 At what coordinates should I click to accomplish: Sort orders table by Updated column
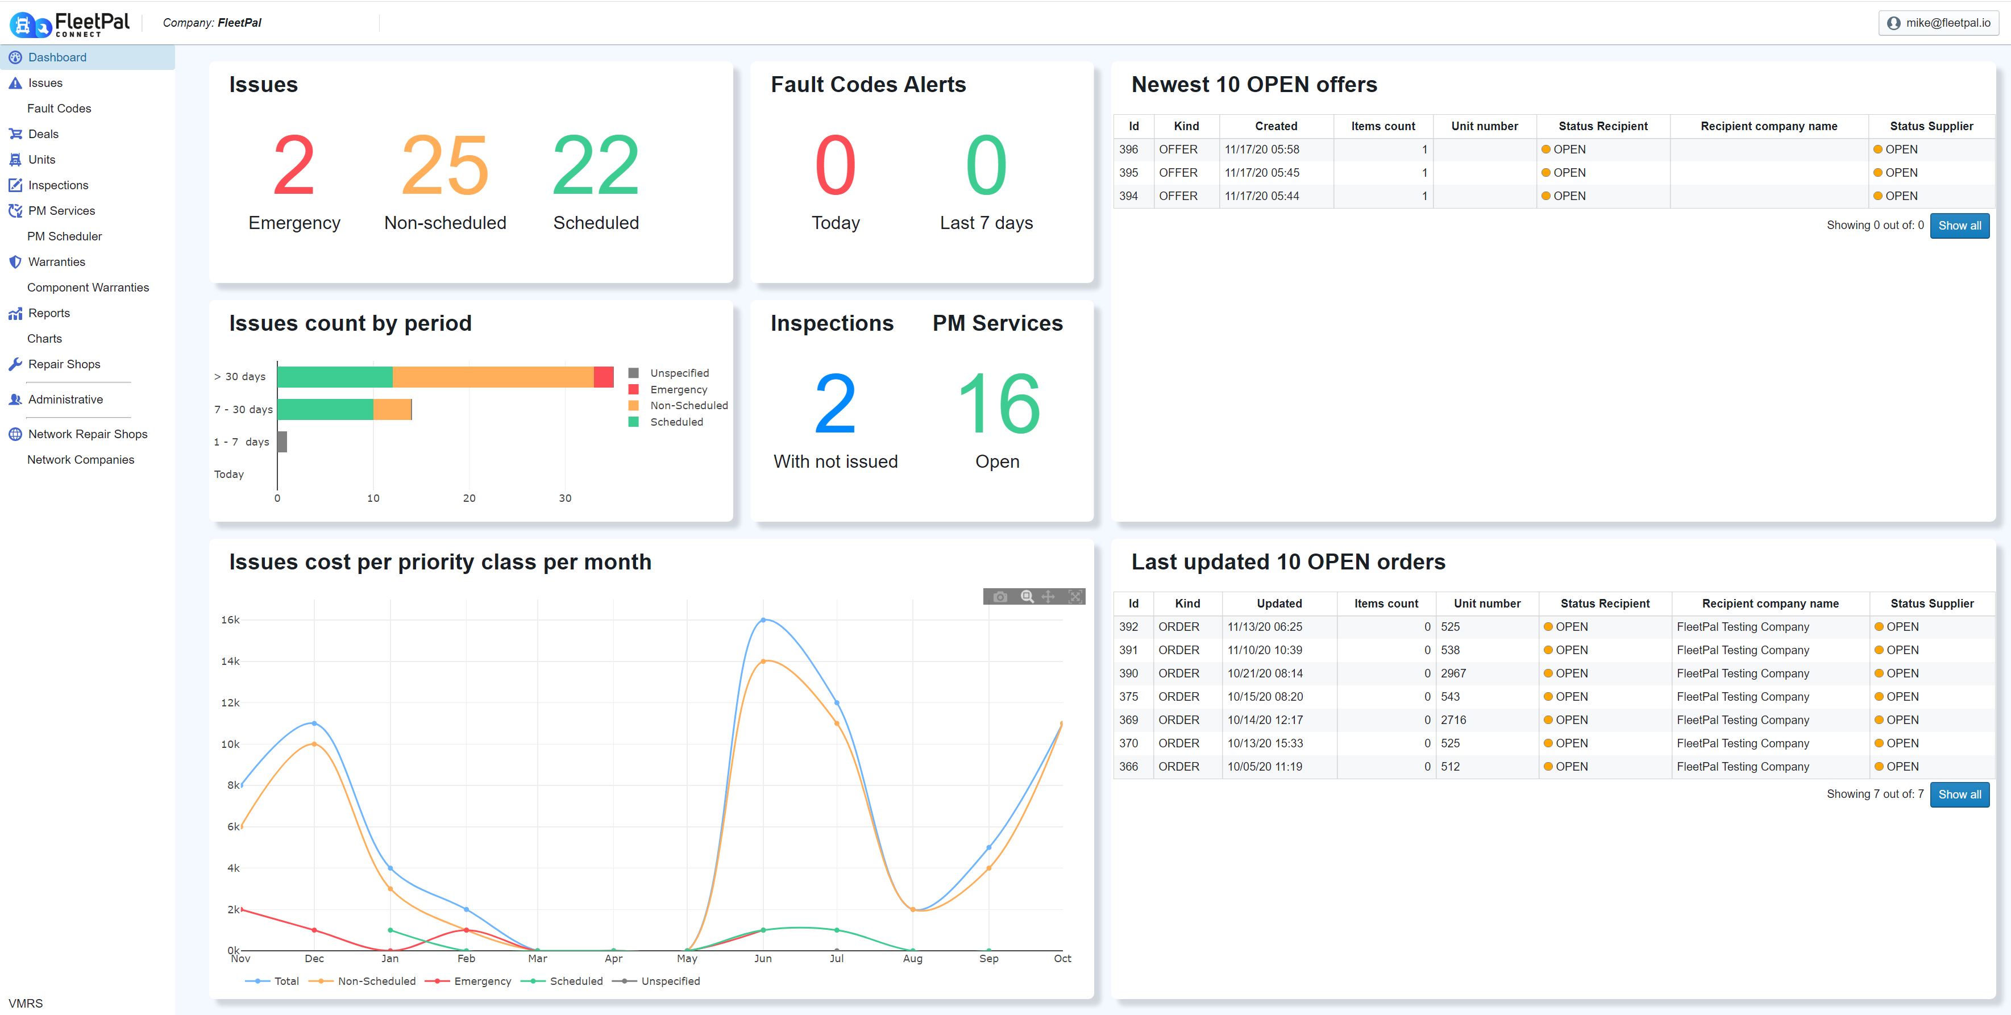tap(1279, 604)
